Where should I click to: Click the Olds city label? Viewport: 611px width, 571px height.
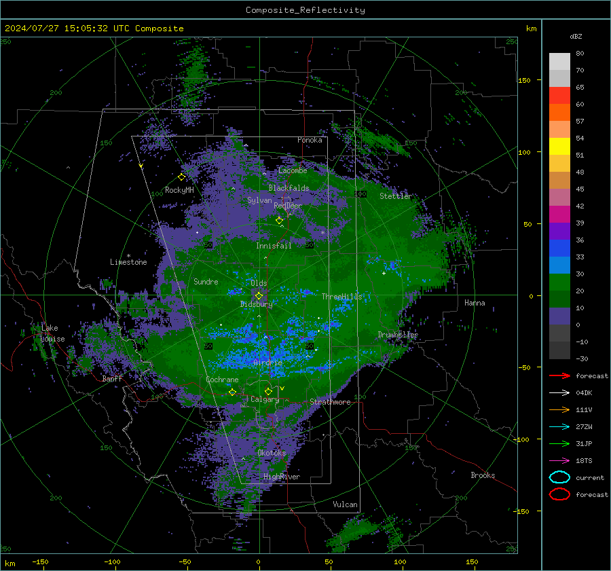click(x=259, y=283)
